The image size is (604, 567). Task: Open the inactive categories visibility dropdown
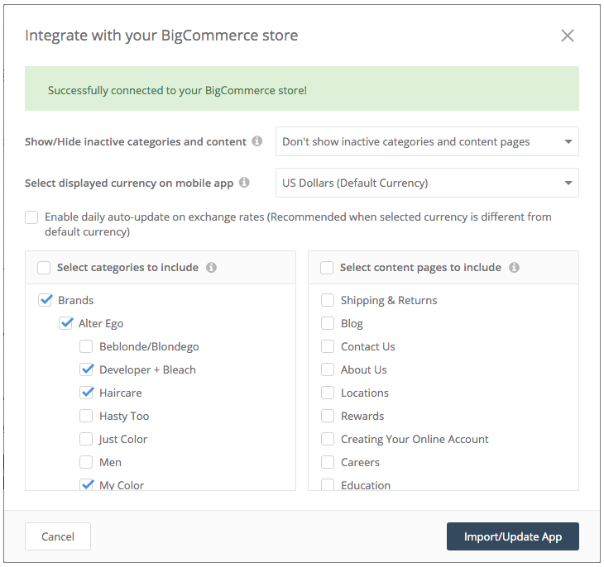(427, 141)
